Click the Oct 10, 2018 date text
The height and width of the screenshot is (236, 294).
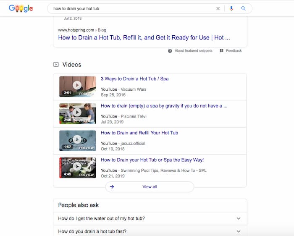pyautogui.click(x=113, y=149)
